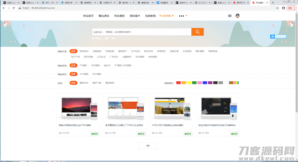This screenshot has height=162, width=298.
Task: Sort templates by 最新发布
Action: [84, 83]
